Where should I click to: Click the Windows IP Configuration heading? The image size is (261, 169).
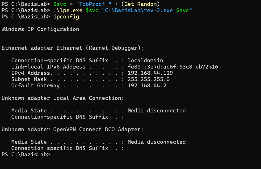point(40,29)
